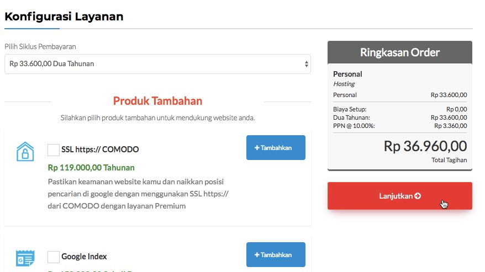This screenshot has width=485, height=272.
Task: Click the Ringkasan Order header
Action: 399,53
